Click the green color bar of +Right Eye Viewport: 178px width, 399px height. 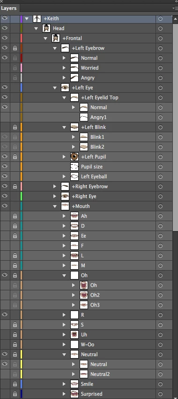coord(22,196)
